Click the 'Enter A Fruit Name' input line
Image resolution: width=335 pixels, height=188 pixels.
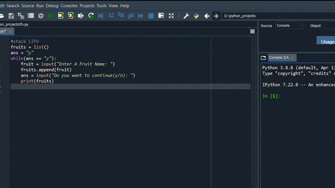coord(68,64)
